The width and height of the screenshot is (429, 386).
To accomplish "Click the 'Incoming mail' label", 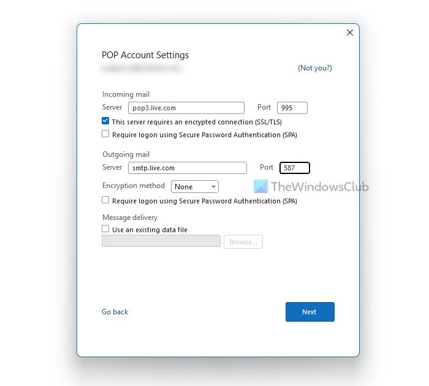I will pyautogui.click(x=126, y=94).
